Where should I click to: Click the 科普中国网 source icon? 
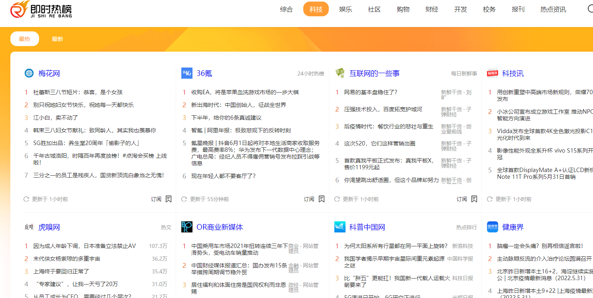click(340, 227)
